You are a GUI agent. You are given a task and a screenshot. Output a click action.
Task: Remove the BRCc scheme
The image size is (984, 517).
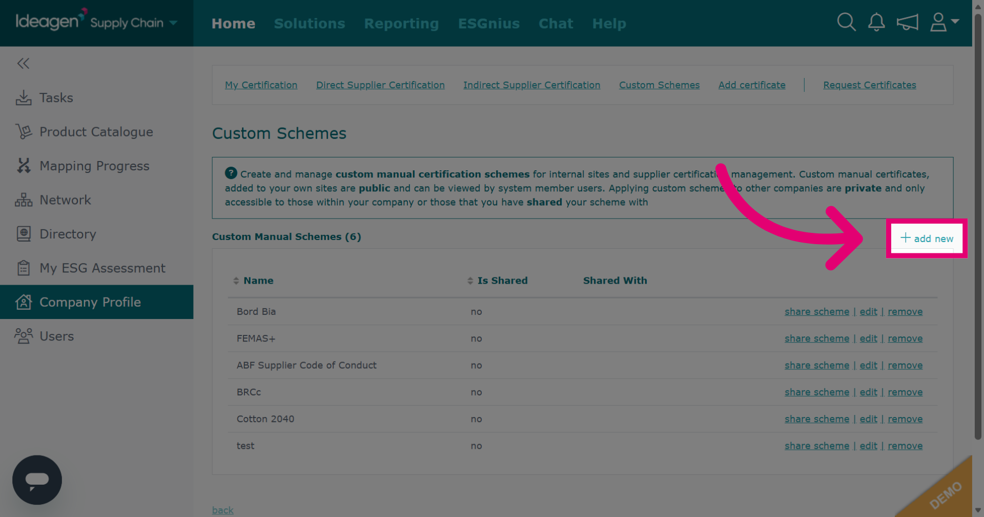coord(905,392)
